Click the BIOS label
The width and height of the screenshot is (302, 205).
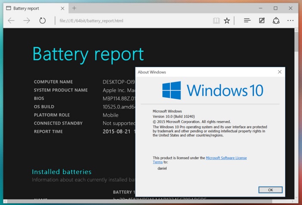[39, 99]
